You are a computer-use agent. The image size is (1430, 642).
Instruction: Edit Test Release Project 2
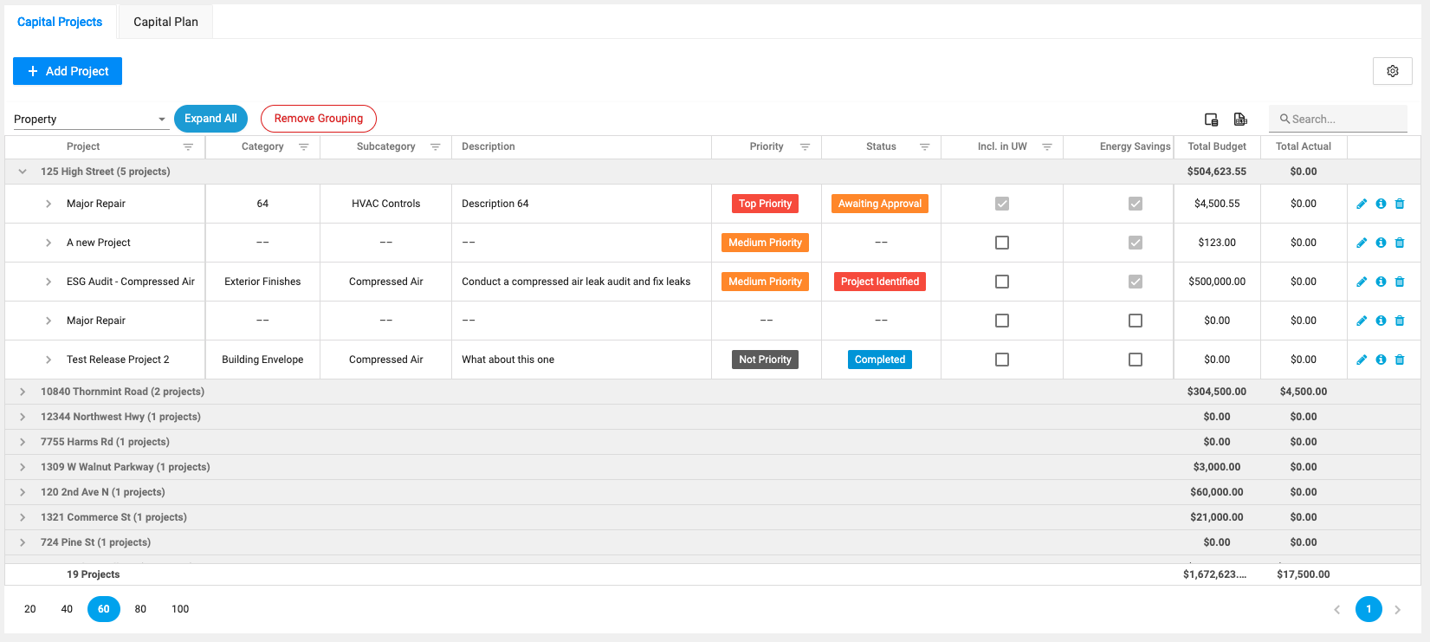coord(1362,360)
